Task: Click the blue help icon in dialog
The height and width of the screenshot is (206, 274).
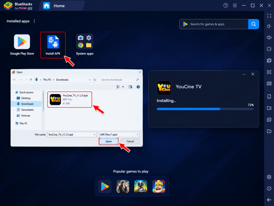Action: pyautogui.click(x=138, y=87)
